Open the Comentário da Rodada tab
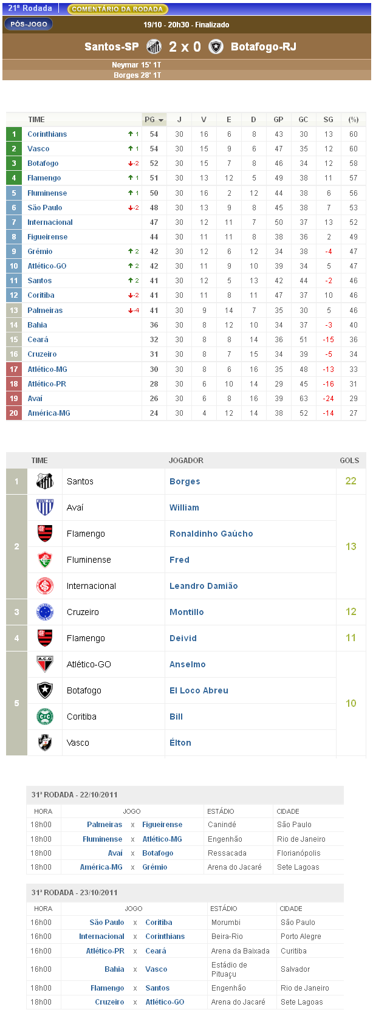Viewport: 373px width, 1021px height. [x=117, y=9]
